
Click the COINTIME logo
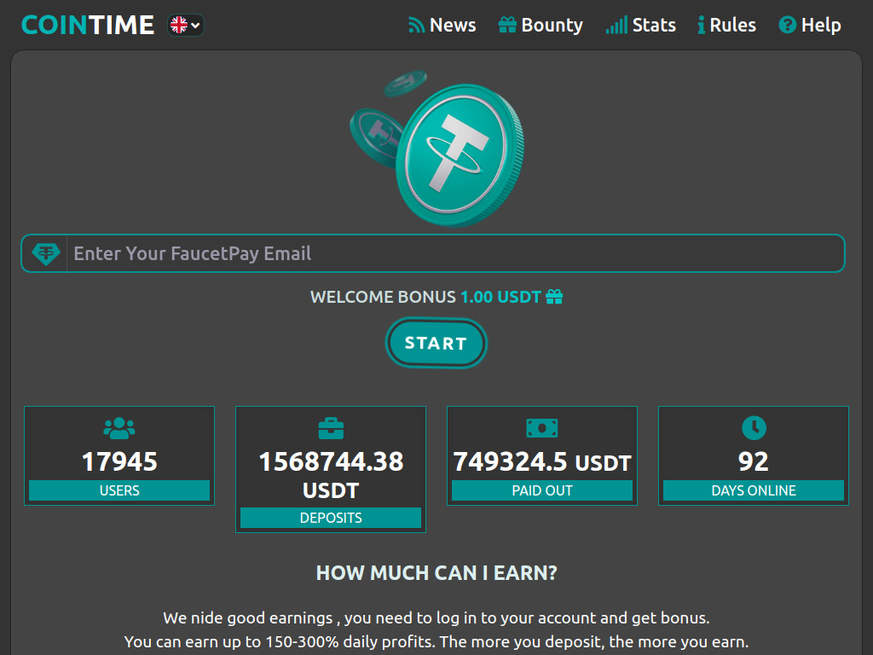tap(86, 25)
